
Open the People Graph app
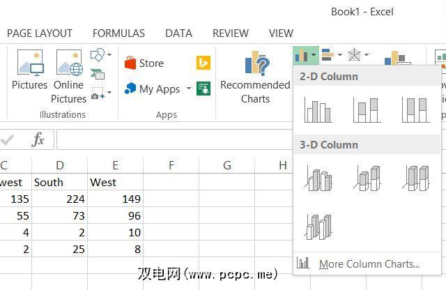click(x=203, y=89)
